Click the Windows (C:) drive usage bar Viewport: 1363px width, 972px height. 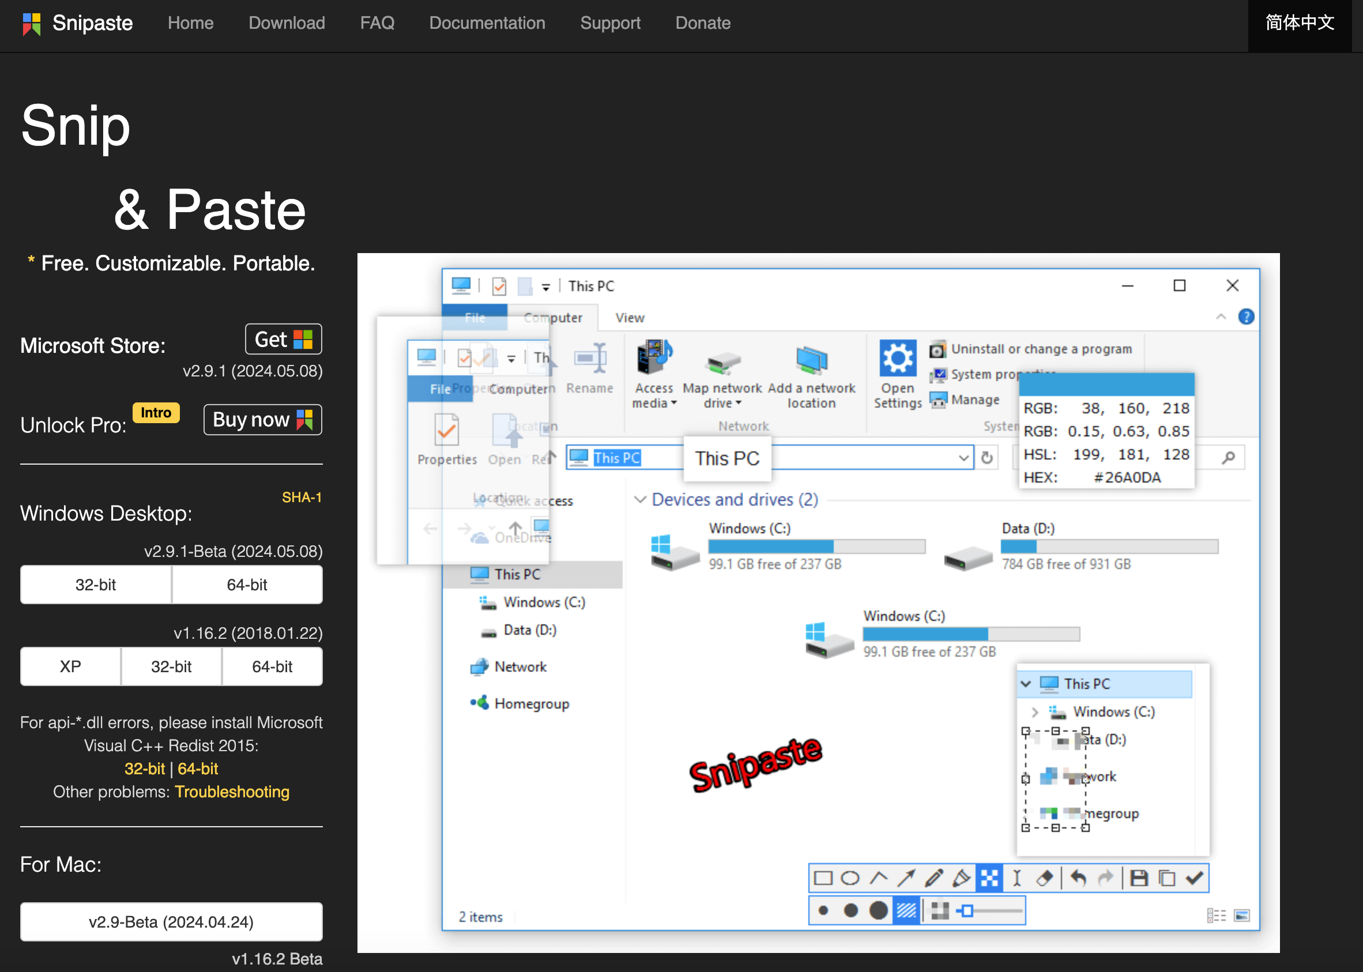click(x=816, y=546)
